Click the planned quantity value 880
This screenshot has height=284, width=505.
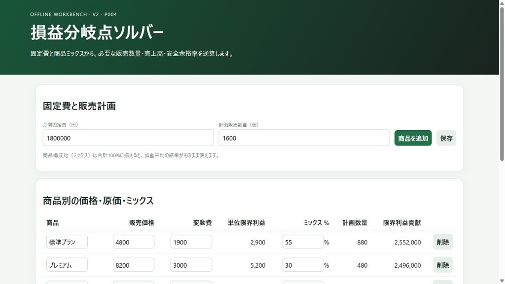coord(362,243)
